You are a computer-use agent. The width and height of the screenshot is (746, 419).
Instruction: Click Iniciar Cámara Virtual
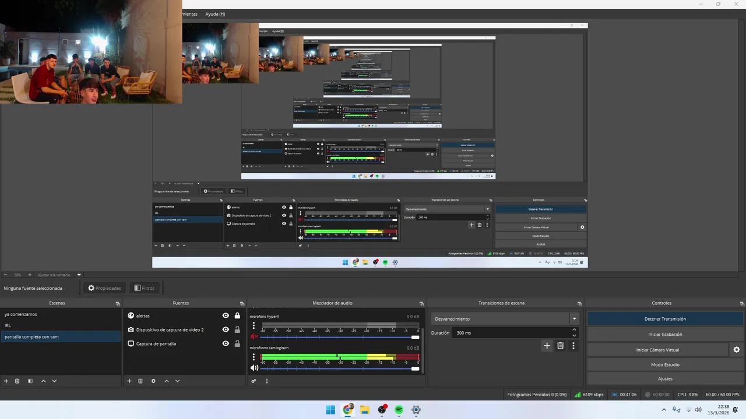(657, 350)
